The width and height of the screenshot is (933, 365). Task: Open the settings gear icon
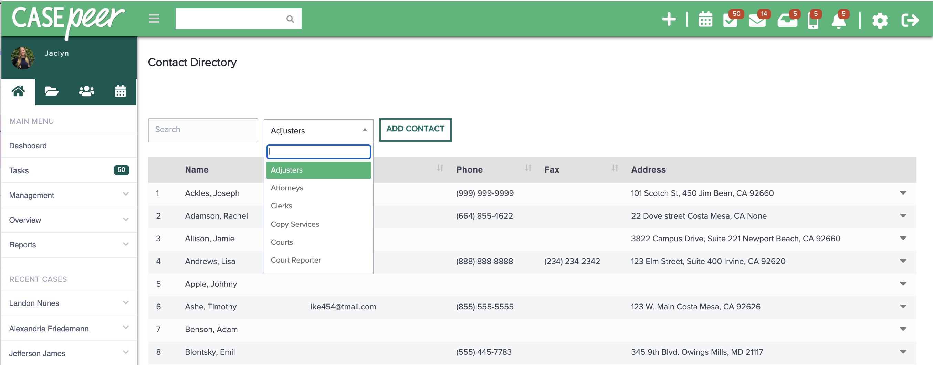(x=880, y=20)
